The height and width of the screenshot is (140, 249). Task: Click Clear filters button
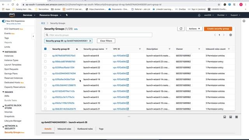coord(106,41)
